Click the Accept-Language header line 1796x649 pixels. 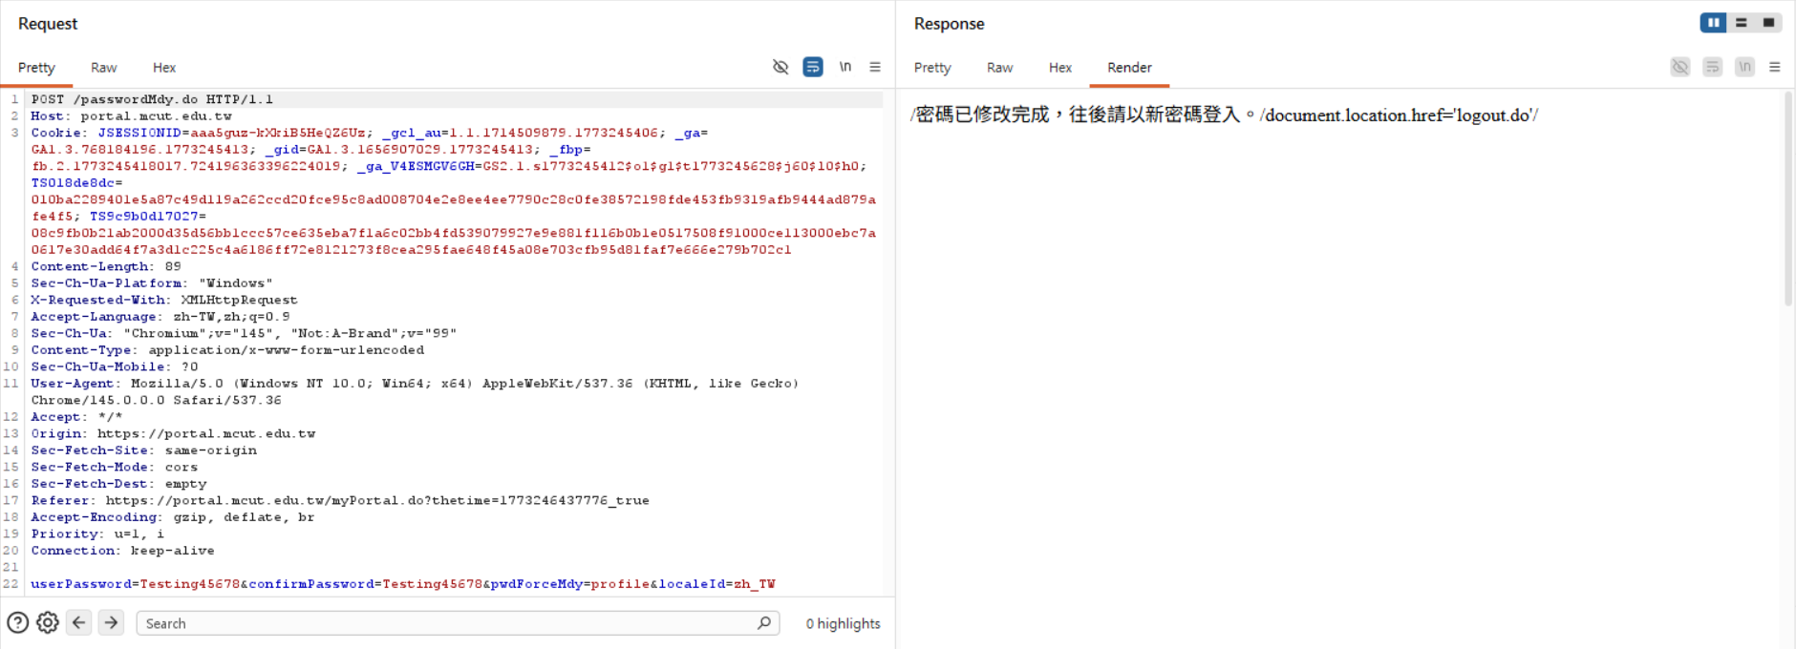pos(160,317)
